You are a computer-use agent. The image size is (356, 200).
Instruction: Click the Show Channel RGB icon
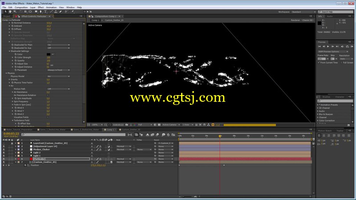tap(135, 125)
